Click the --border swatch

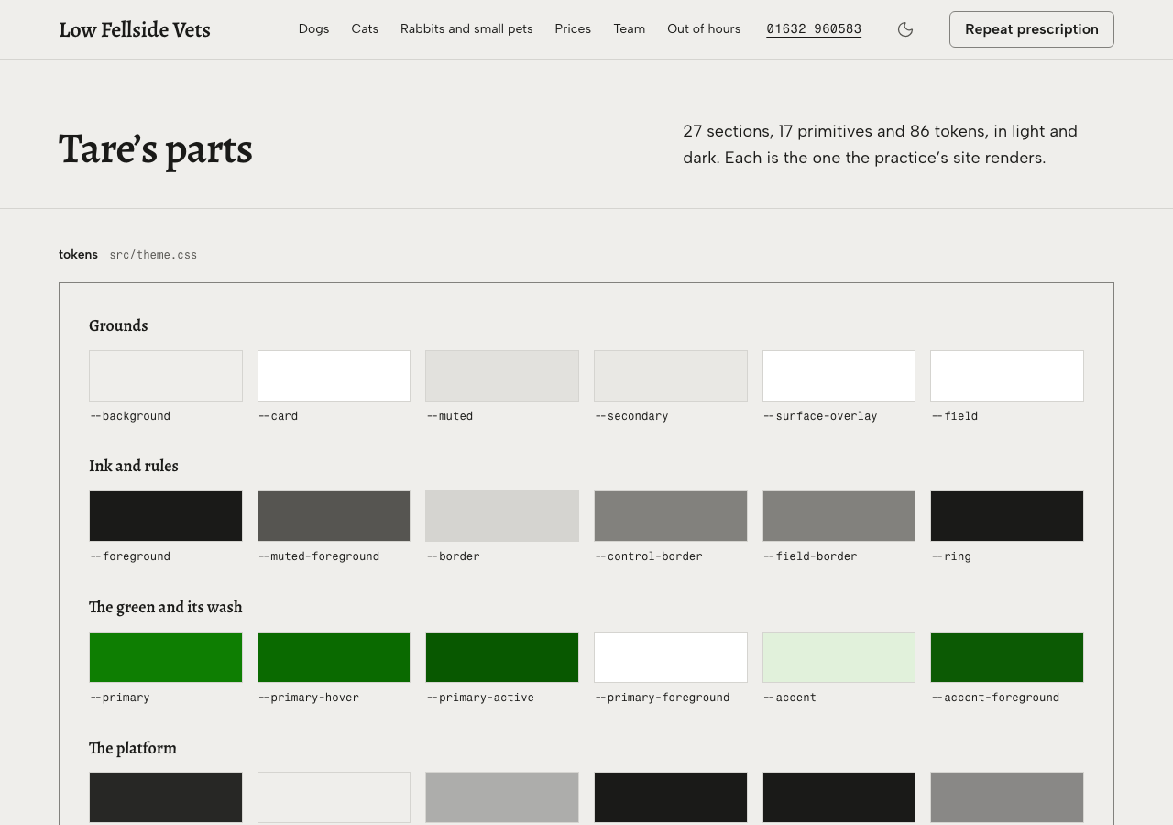click(502, 516)
